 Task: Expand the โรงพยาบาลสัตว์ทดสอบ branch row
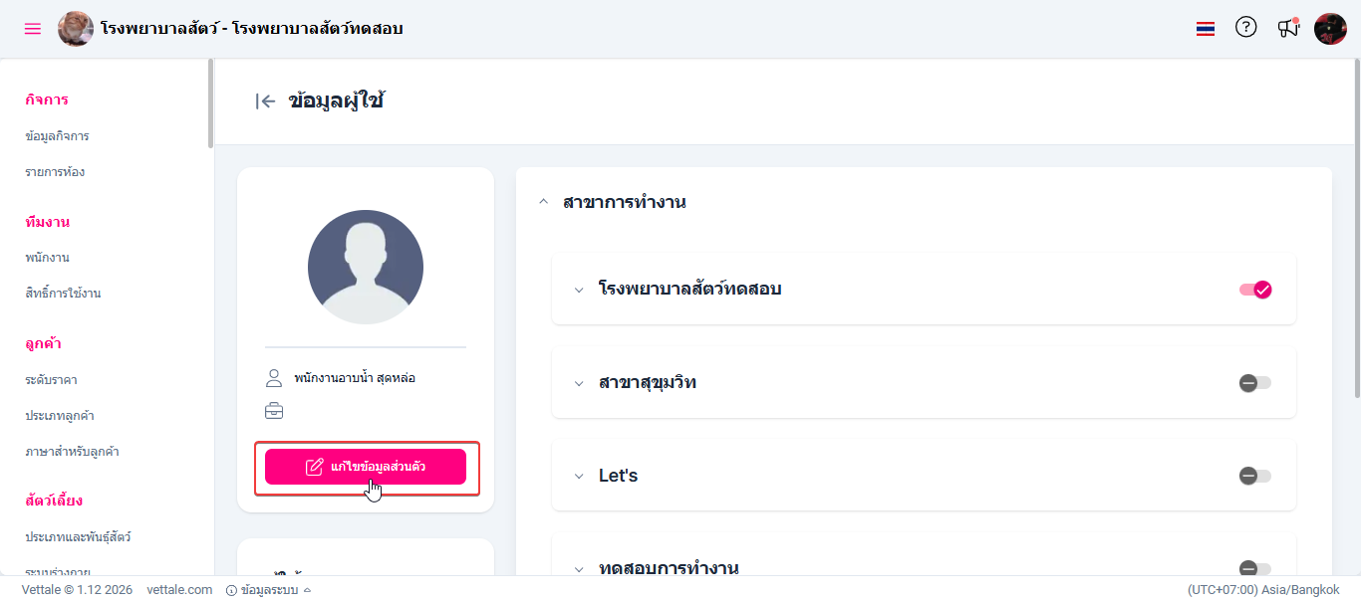[579, 290]
